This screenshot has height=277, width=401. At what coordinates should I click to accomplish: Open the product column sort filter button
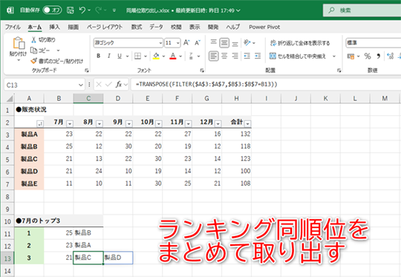tap(40, 124)
